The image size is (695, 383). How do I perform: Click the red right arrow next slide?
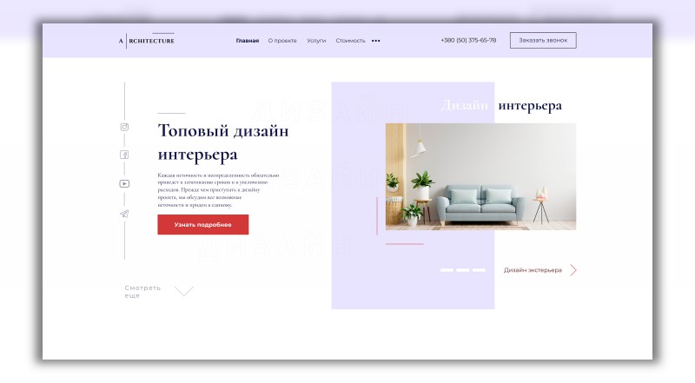[573, 270]
